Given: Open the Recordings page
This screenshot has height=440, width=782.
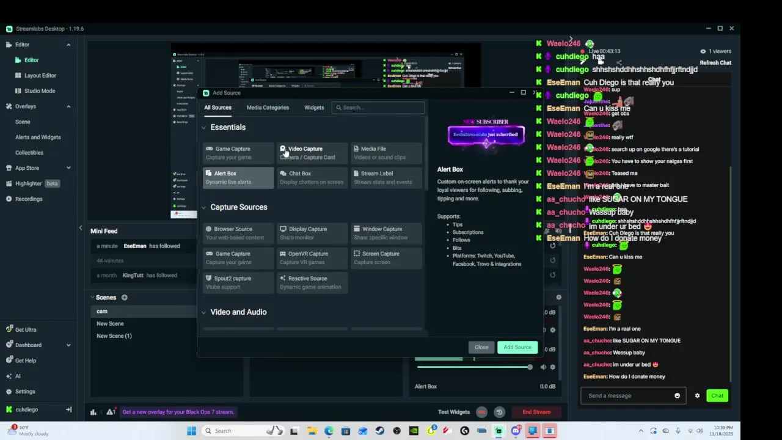Looking at the screenshot, I should (x=29, y=199).
